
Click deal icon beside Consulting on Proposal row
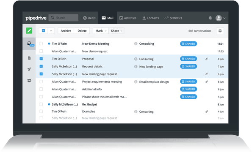click(x=136, y=59)
